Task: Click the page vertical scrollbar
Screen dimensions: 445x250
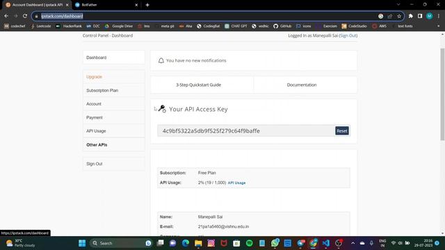Action: 442,94
